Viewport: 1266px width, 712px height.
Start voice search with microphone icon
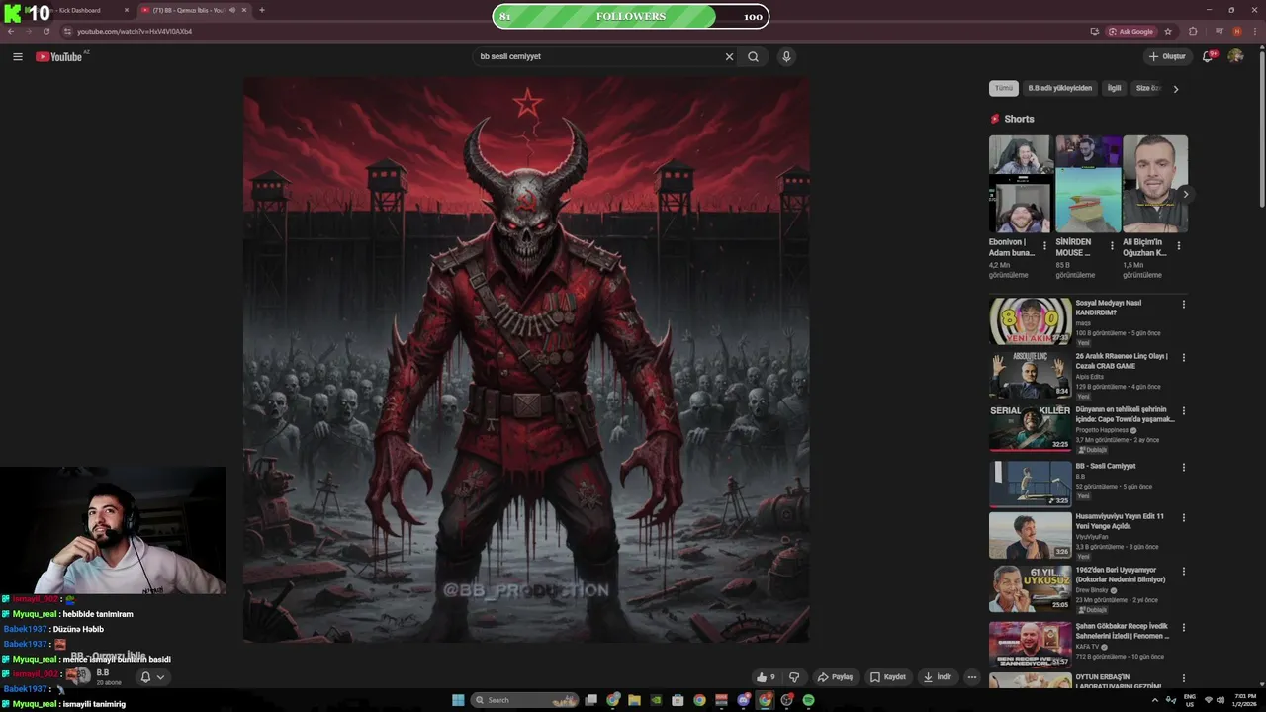coord(786,56)
